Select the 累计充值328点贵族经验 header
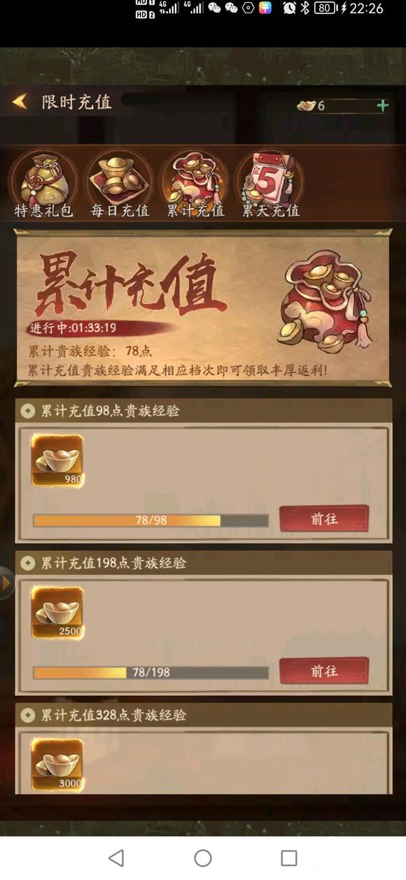 [x=204, y=715]
